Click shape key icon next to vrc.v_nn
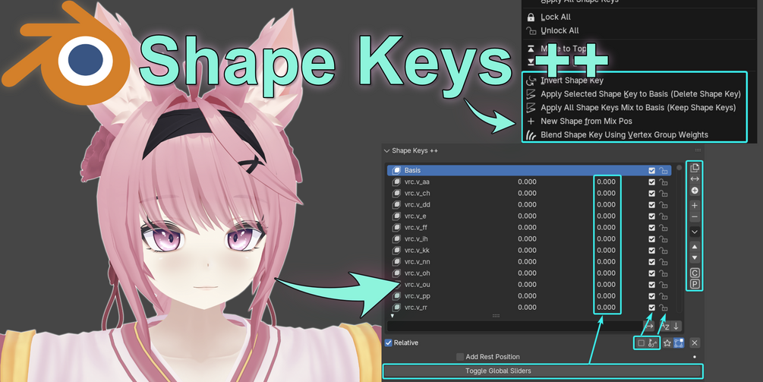Image resolution: width=763 pixels, height=382 pixels. click(x=396, y=262)
